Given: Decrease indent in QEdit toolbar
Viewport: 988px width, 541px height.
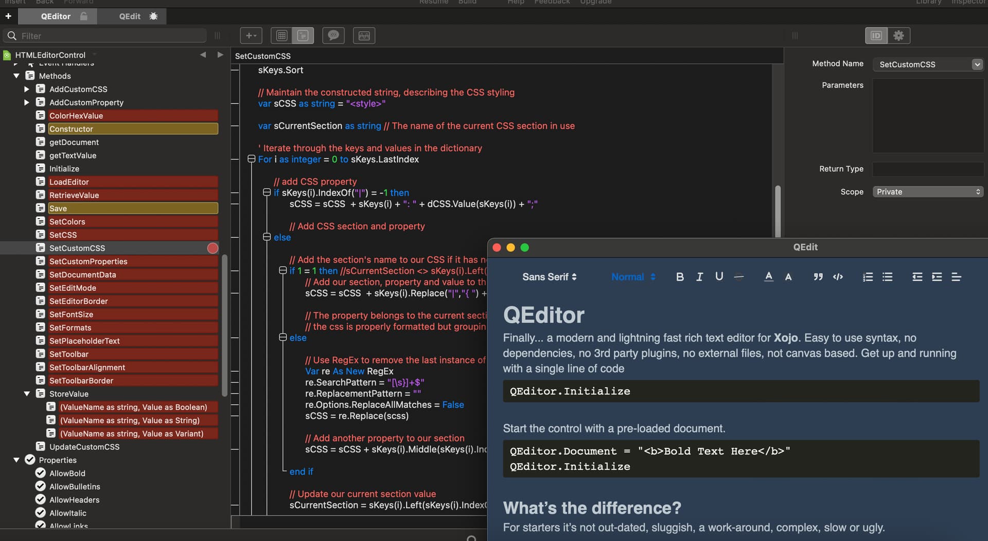Looking at the screenshot, I should (917, 277).
